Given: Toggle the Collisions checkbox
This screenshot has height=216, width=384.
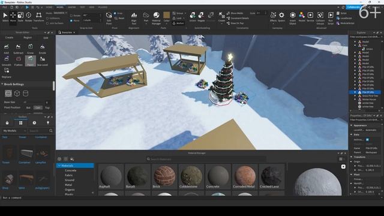Looking at the screenshot, I should point(47,18).
